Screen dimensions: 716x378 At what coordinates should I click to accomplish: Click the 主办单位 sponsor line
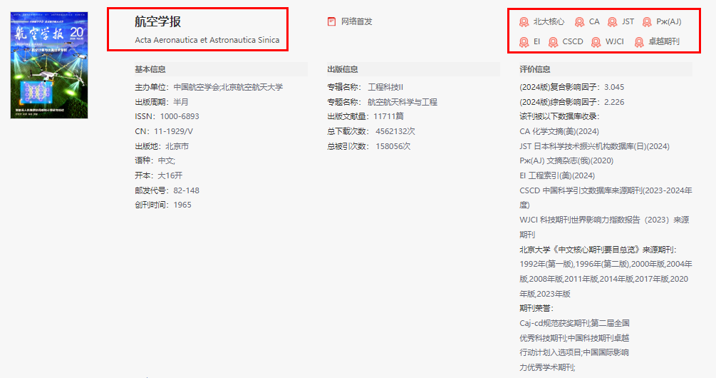209,87
